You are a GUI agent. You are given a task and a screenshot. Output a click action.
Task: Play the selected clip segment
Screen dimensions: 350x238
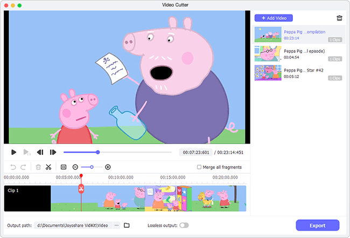click(x=26, y=152)
